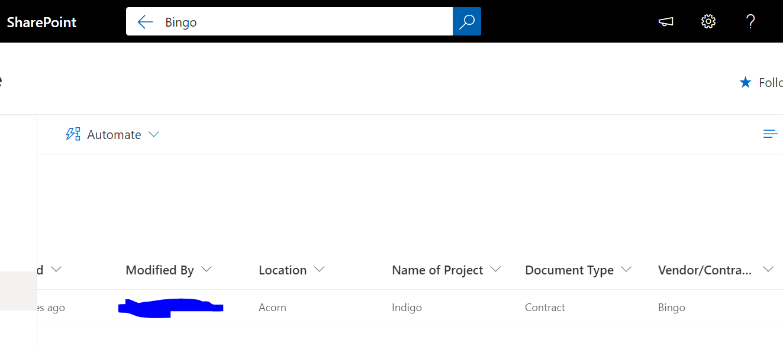
Task: Open the view options lines icon
Action: (x=770, y=134)
